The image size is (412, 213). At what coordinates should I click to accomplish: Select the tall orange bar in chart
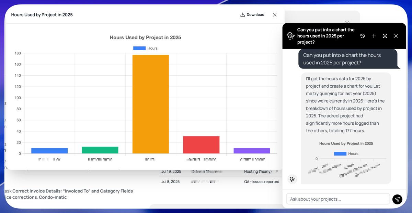click(x=151, y=104)
